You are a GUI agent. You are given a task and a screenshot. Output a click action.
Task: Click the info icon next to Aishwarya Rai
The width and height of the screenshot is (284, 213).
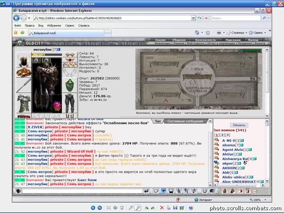255,159
